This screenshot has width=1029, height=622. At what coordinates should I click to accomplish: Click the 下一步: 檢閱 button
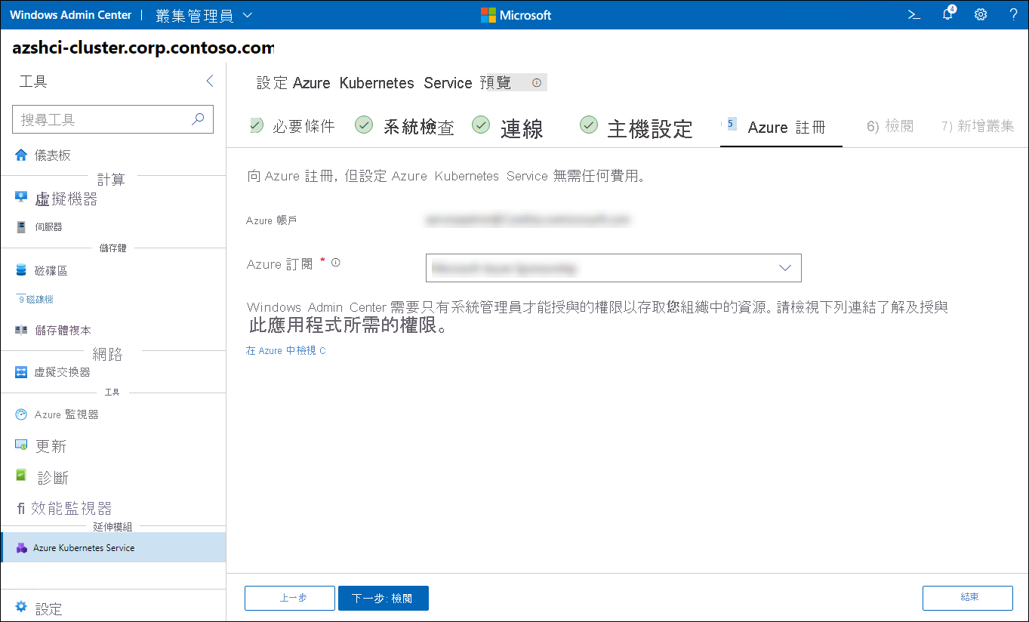coord(384,598)
